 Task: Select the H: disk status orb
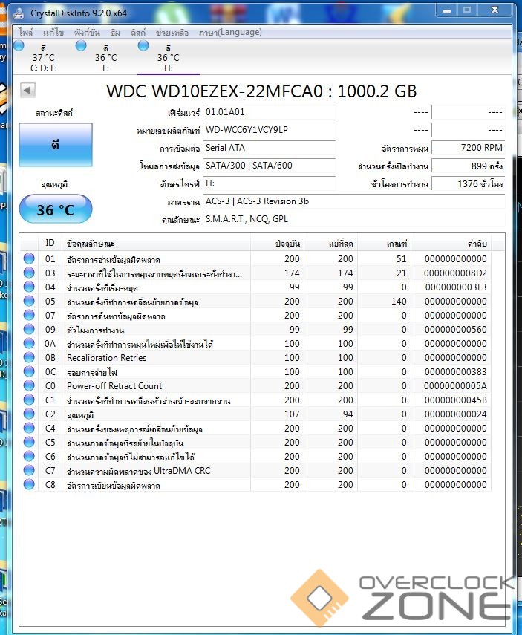143,46
